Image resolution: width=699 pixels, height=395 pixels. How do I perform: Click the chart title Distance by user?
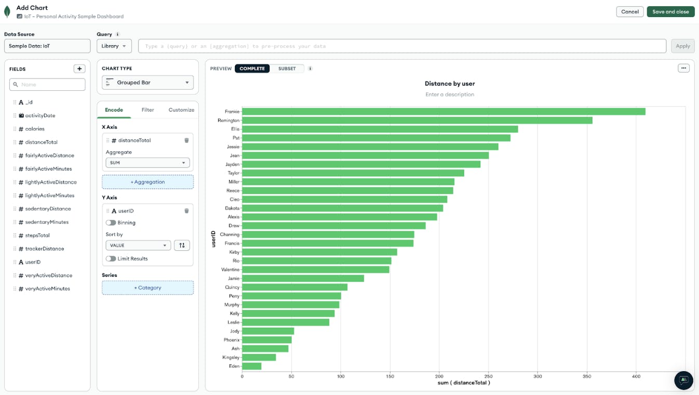click(450, 83)
